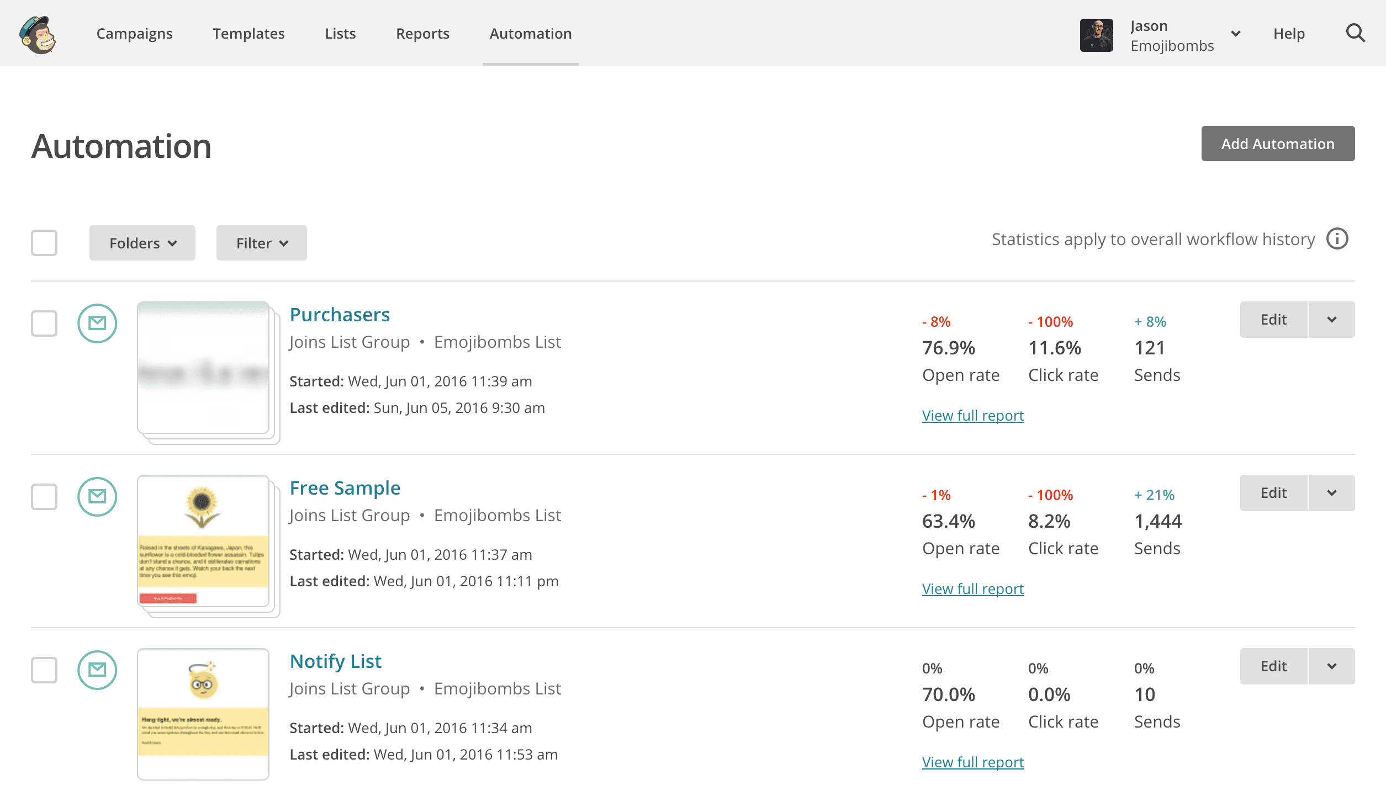Click the envelope icon for the Purchasers automation
Image resolution: width=1386 pixels, height=796 pixels.
tap(97, 324)
